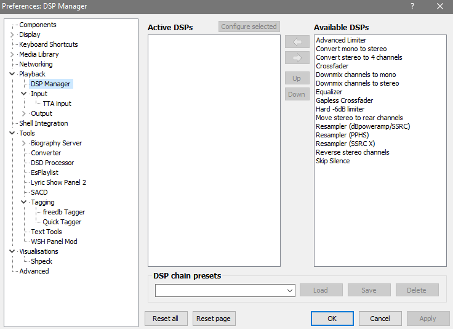The height and width of the screenshot is (329, 453).
Task: Collapse the Playback tree node
Action: click(12, 75)
